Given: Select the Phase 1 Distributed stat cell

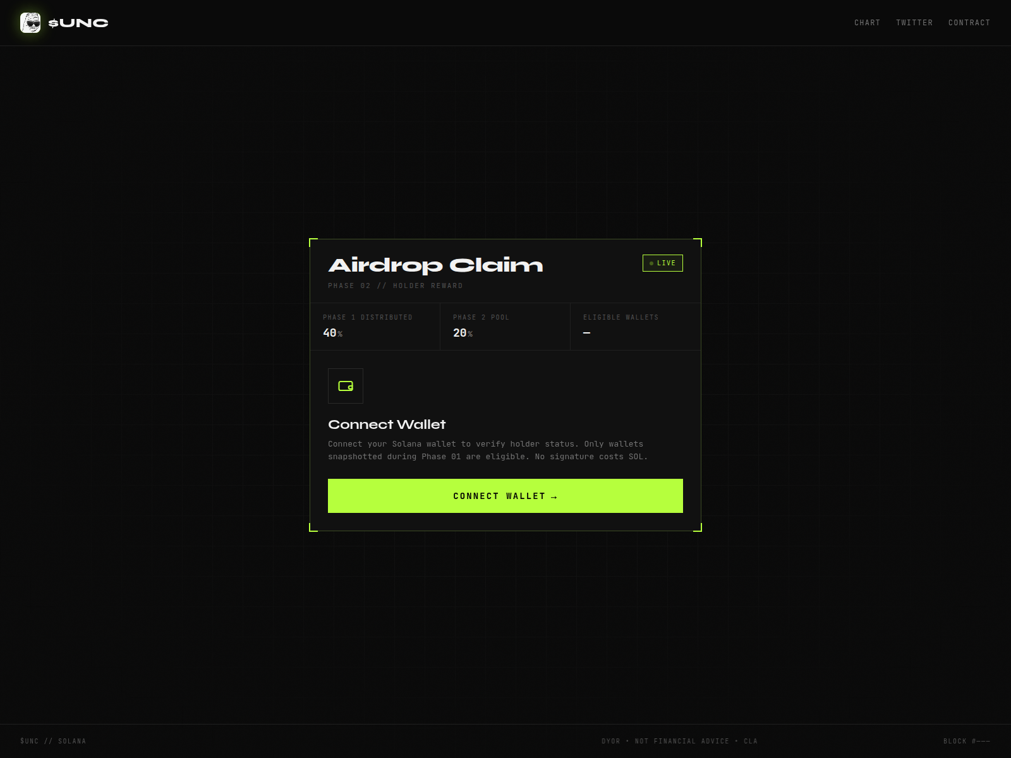Looking at the screenshot, I should click(375, 327).
